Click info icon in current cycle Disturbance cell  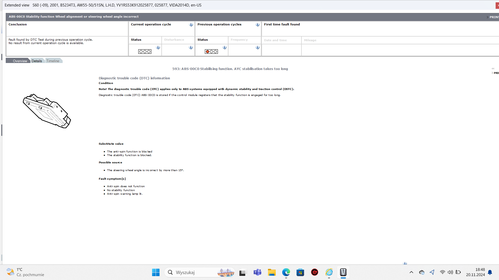191,47
